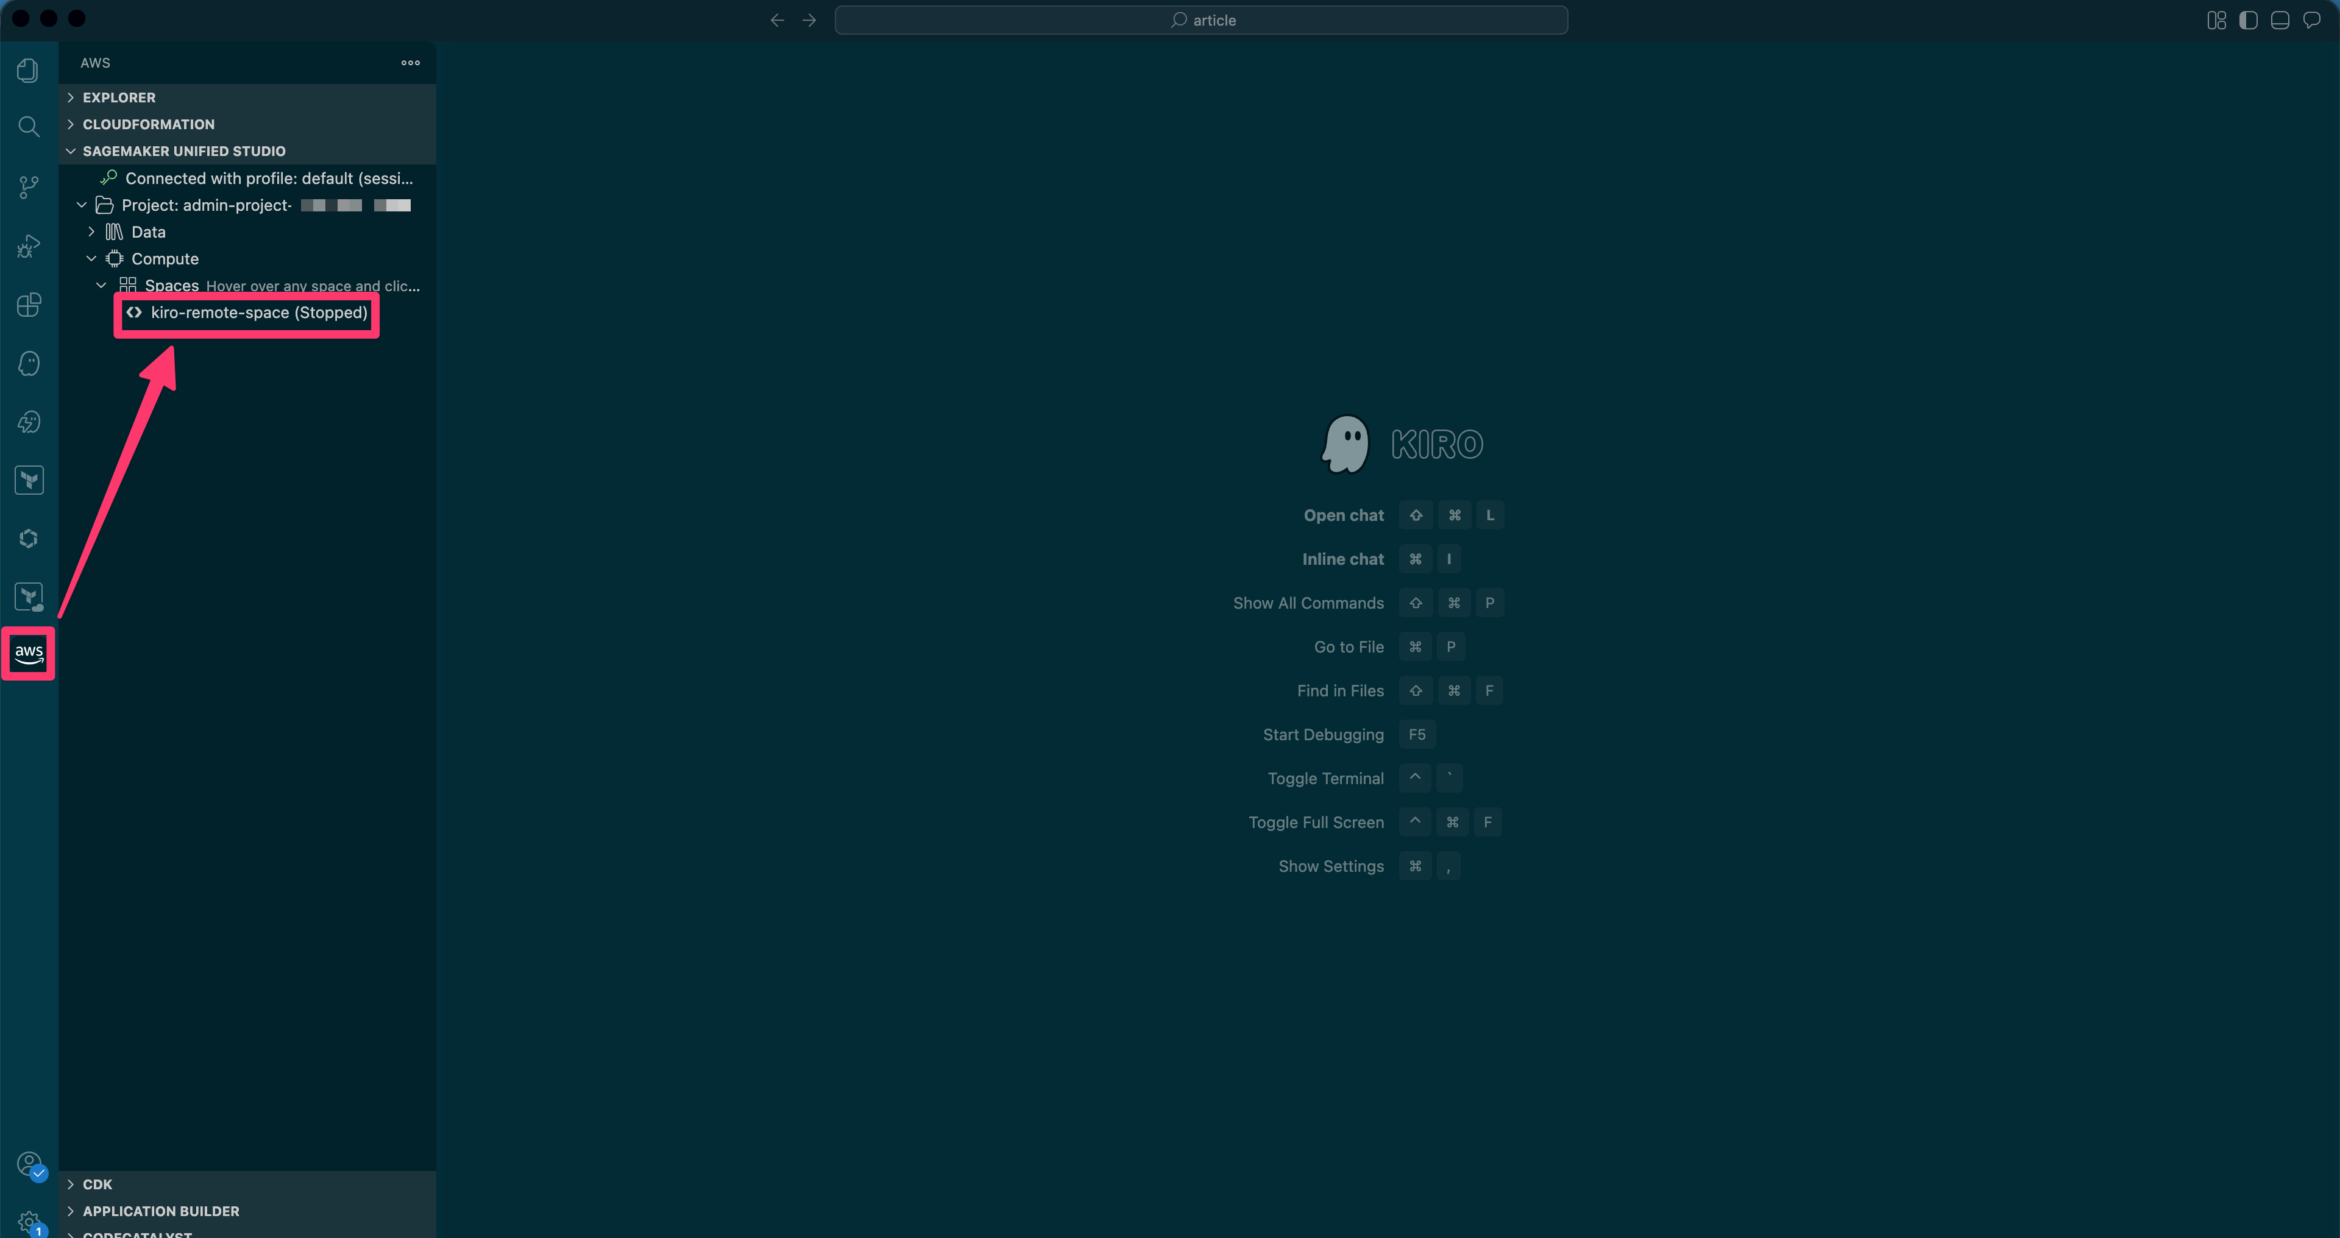The width and height of the screenshot is (2340, 1238).
Task: Open the Search view in activity bar
Action: click(x=28, y=127)
